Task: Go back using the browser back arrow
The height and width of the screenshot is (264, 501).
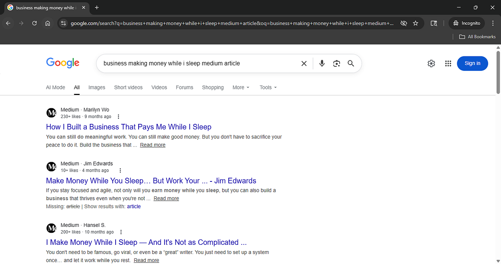Action: pos(8,23)
